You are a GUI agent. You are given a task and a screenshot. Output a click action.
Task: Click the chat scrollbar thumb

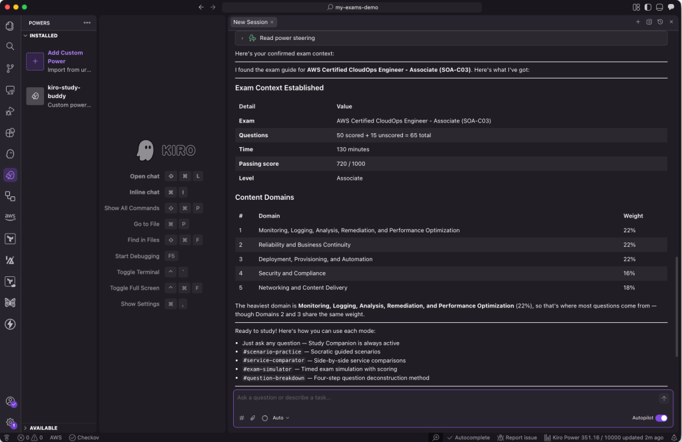(x=677, y=306)
